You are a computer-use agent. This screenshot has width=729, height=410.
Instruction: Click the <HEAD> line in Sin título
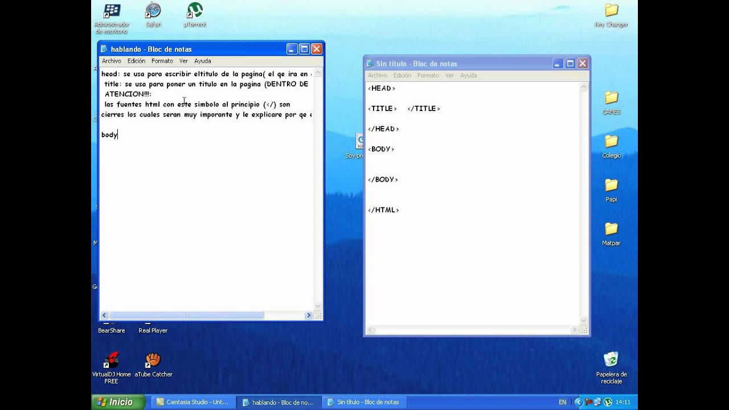(382, 88)
